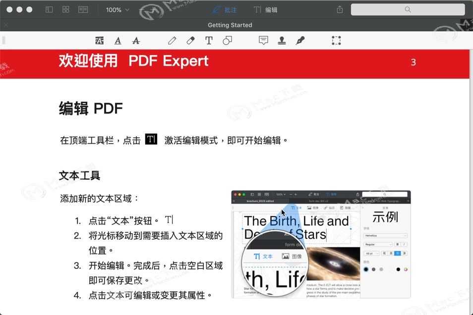The image size is (473, 315).
Task: Open the Regular style dropdown in screenshot
Action: (378, 245)
